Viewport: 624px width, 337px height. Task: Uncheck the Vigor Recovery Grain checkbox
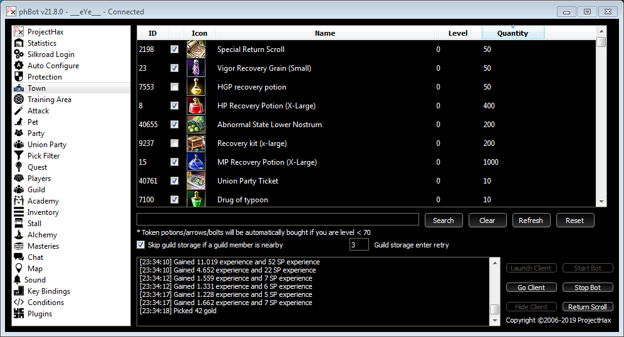(174, 68)
